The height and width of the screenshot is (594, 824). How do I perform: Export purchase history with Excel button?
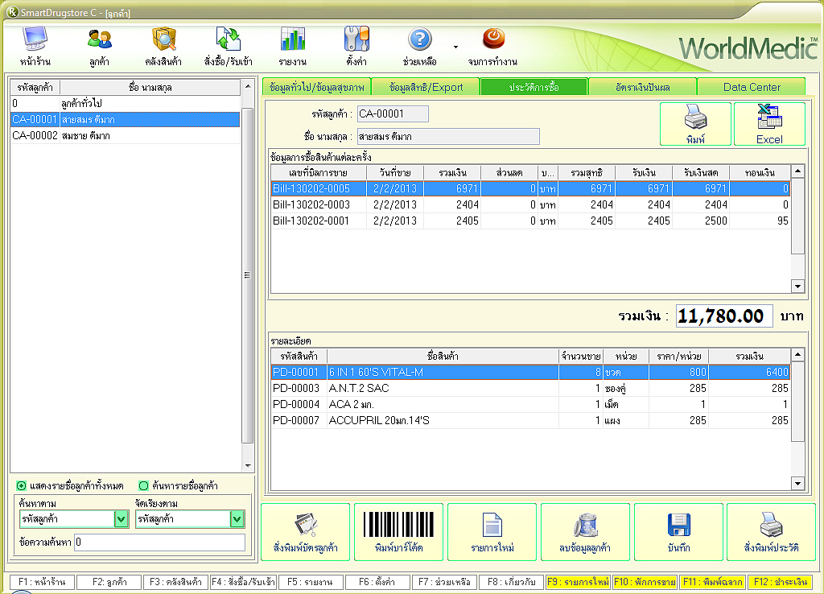point(769,125)
